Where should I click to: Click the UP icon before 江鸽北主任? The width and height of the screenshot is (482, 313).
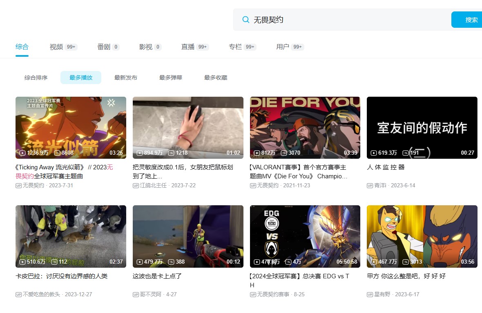pyautogui.click(x=136, y=186)
